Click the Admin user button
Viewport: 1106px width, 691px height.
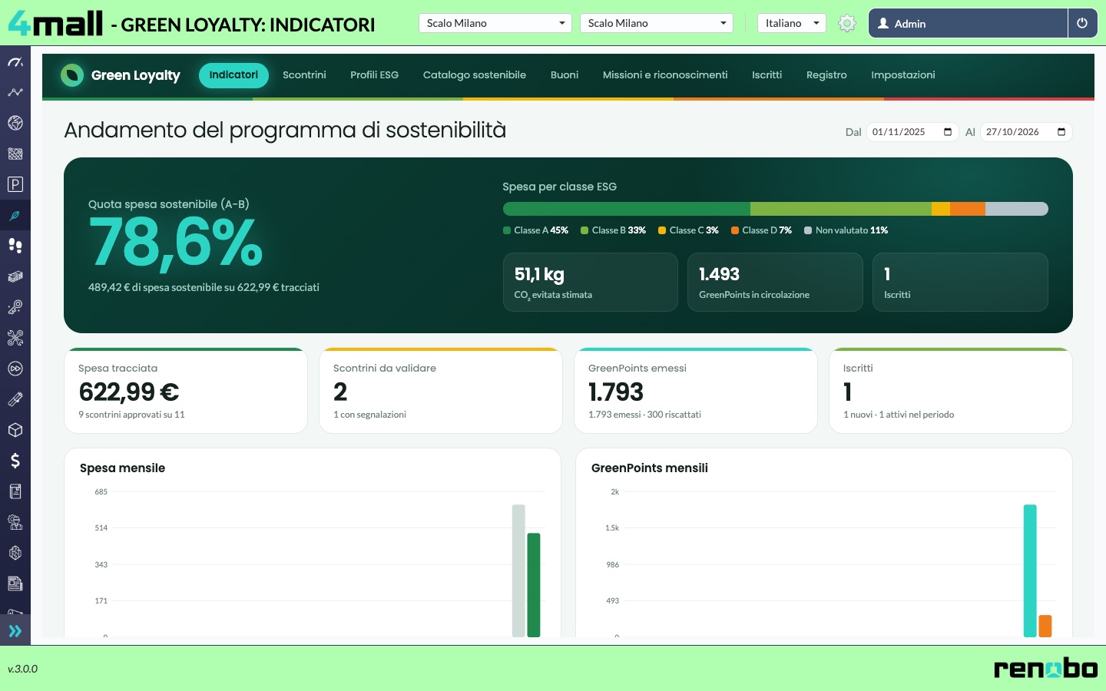(x=968, y=23)
